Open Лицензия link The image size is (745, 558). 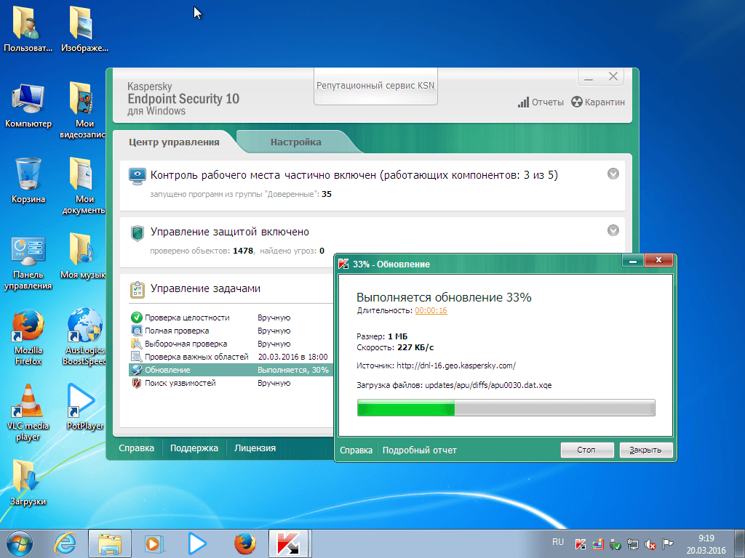[255, 448]
